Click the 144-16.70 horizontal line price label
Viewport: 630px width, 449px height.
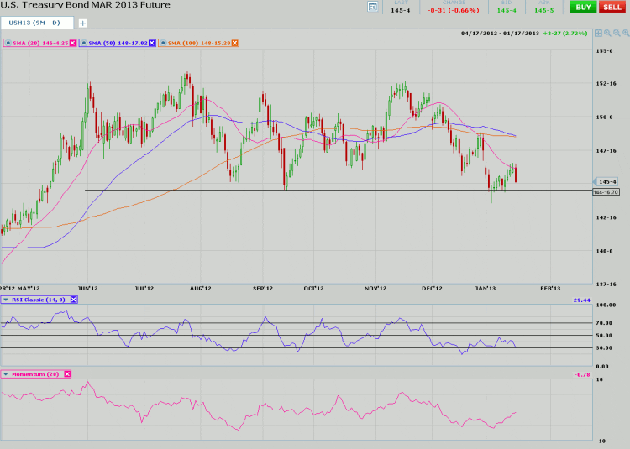coord(606,192)
